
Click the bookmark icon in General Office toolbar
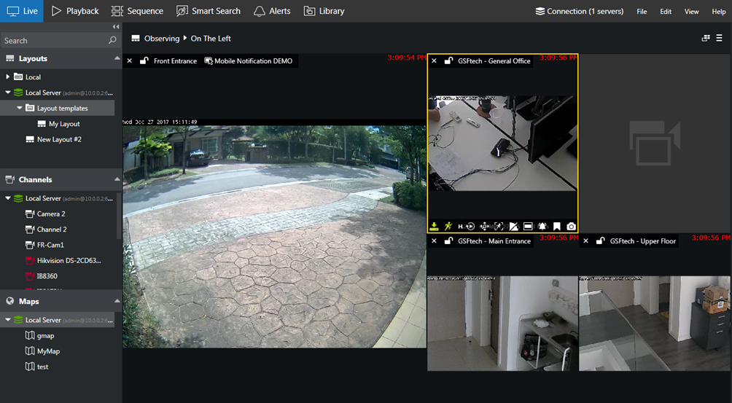pos(556,227)
